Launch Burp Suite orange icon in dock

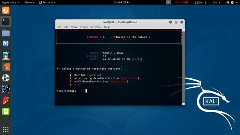(6, 67)
